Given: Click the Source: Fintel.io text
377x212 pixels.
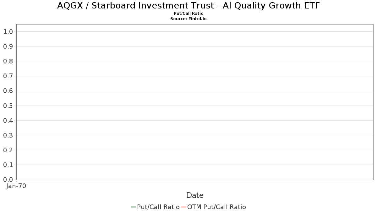Looking at the screenshot, I should point(188,19).
